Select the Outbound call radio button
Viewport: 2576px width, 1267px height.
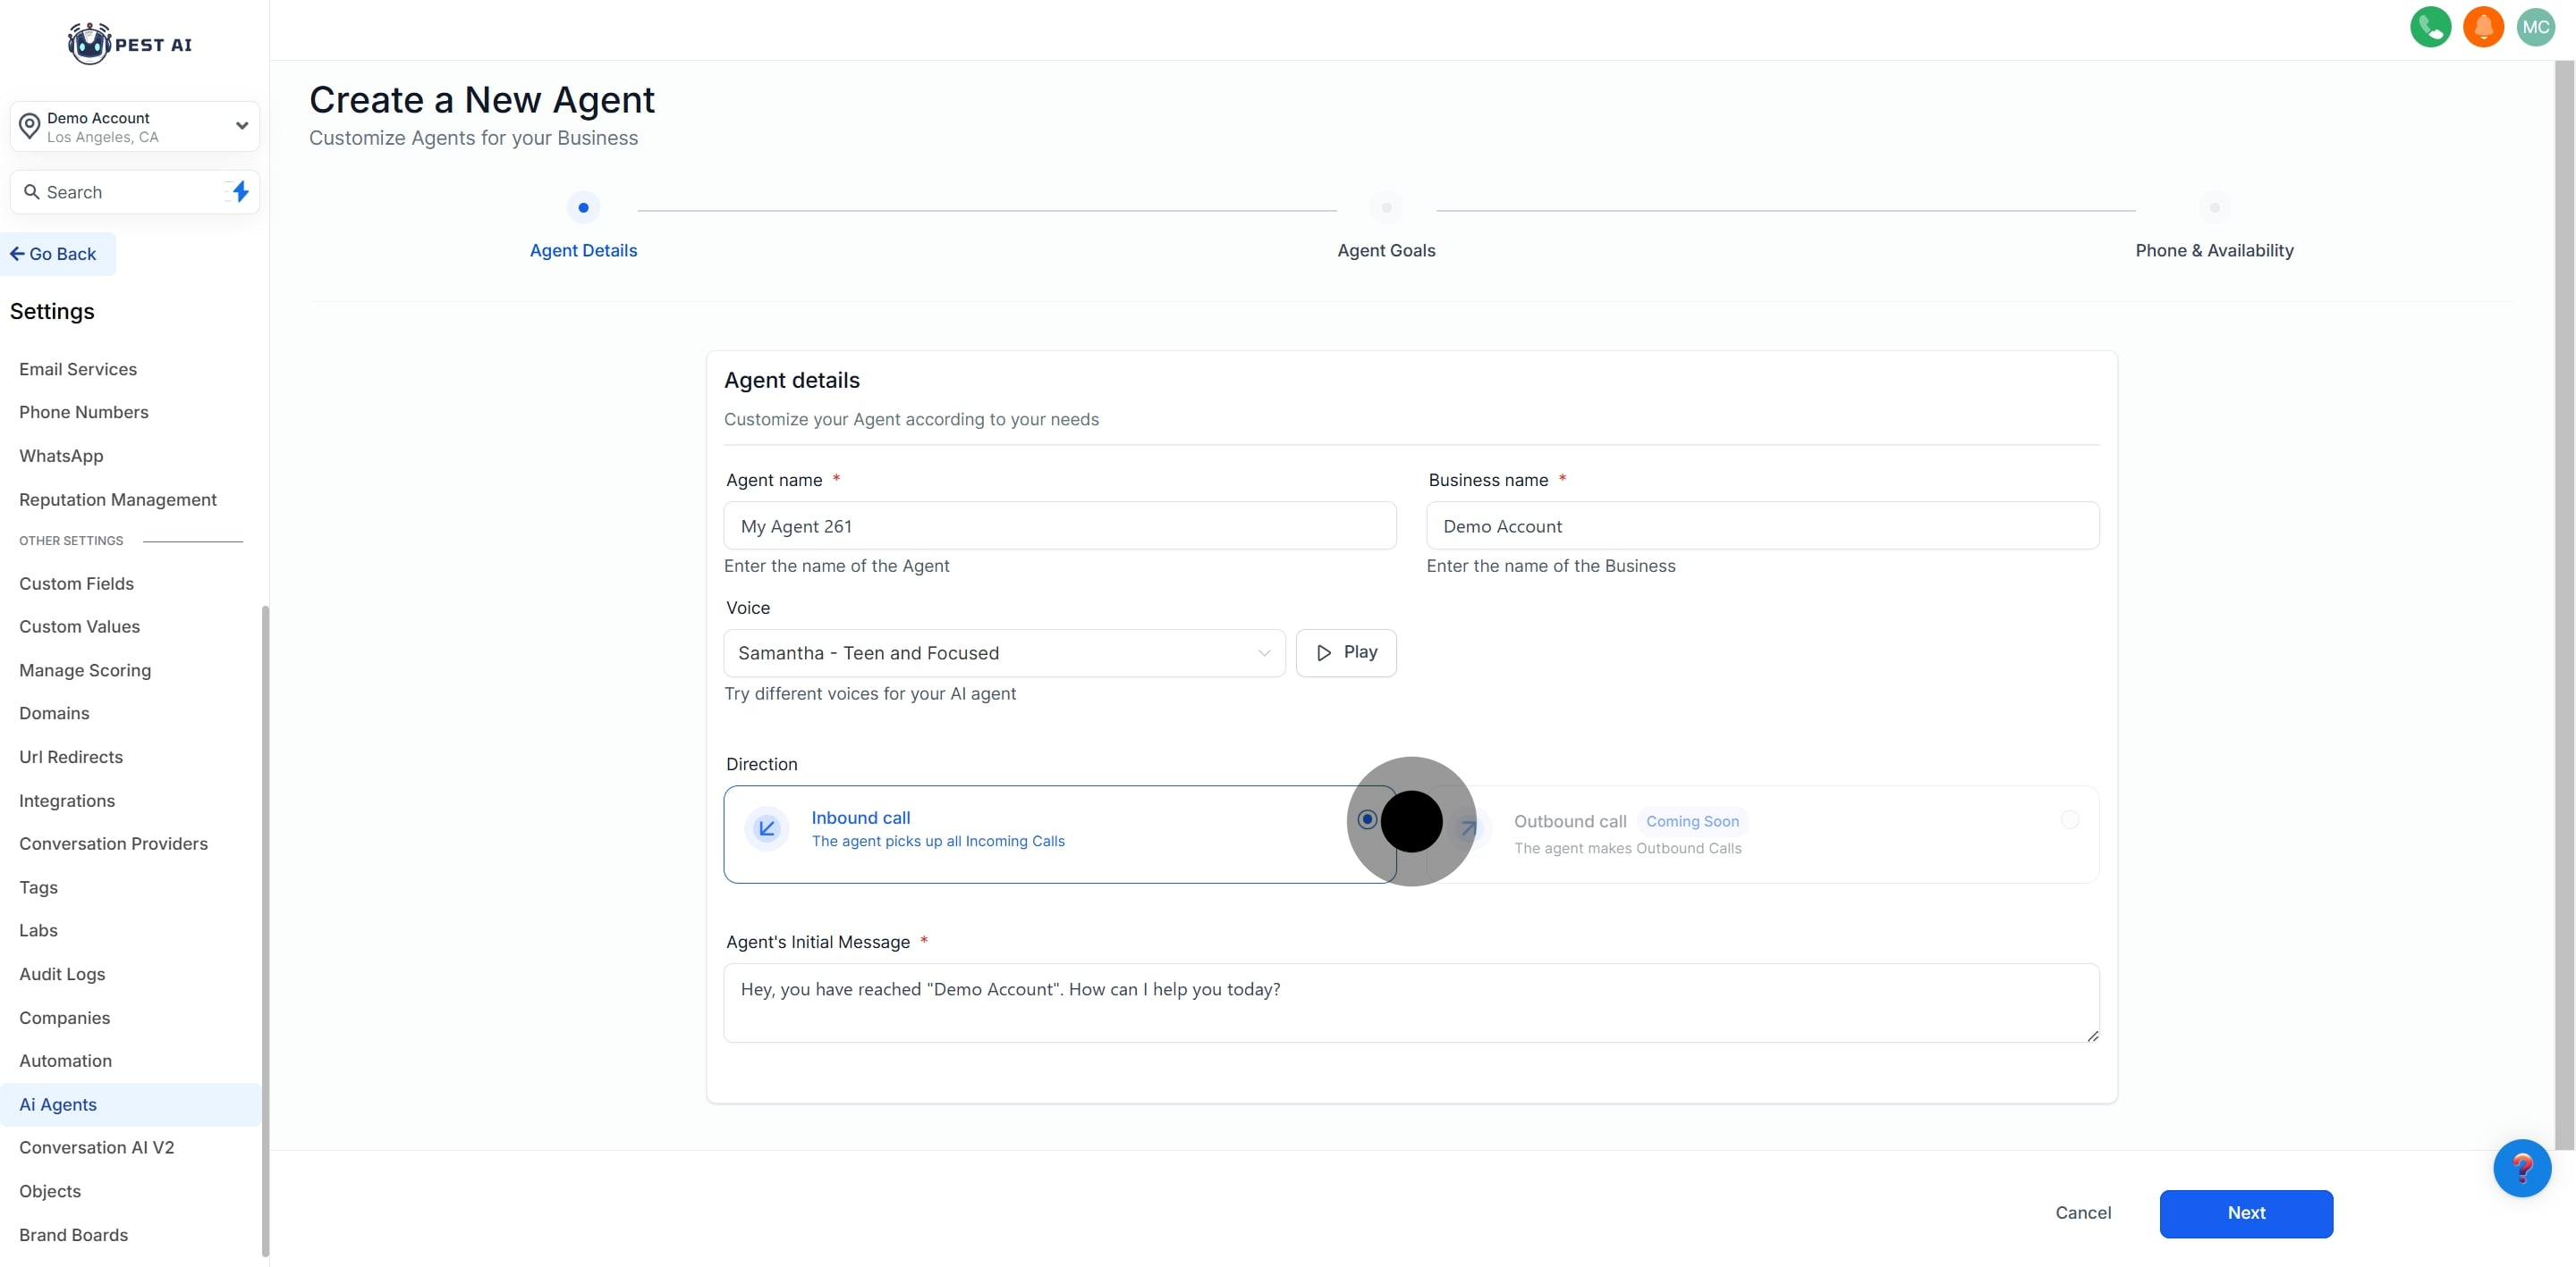(2070, 819)
